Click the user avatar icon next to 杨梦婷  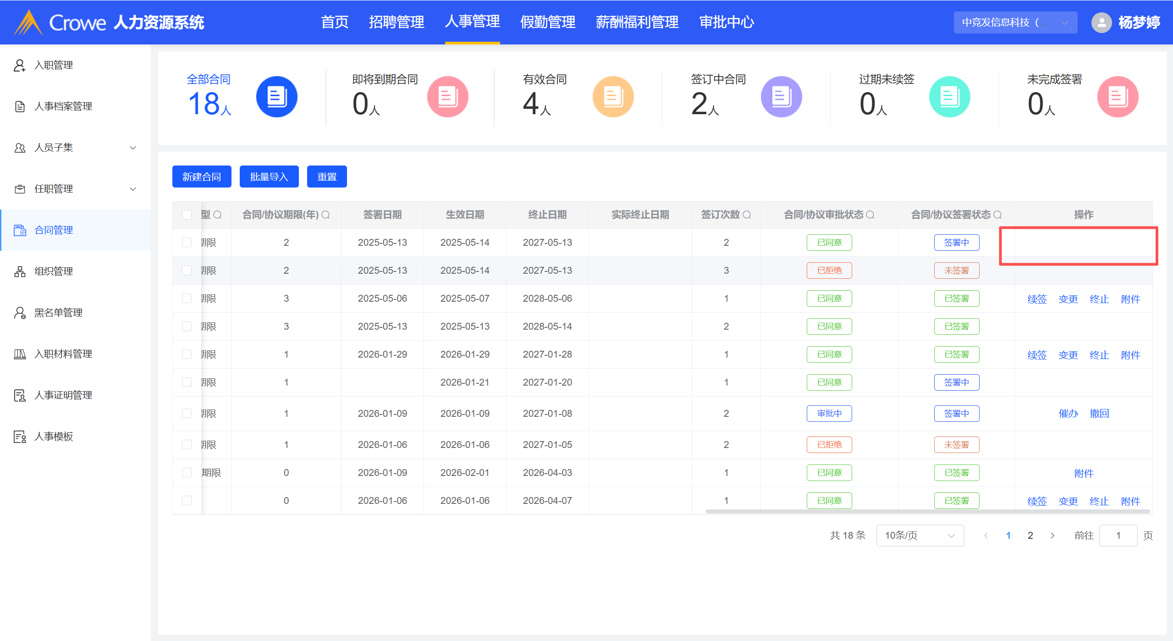(1101, 22)
